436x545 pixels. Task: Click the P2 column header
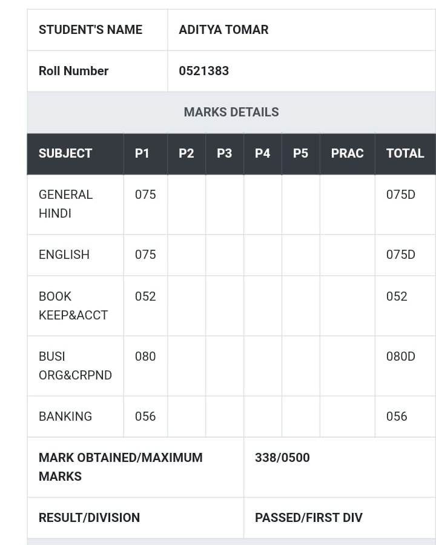[x=187, y=153]
